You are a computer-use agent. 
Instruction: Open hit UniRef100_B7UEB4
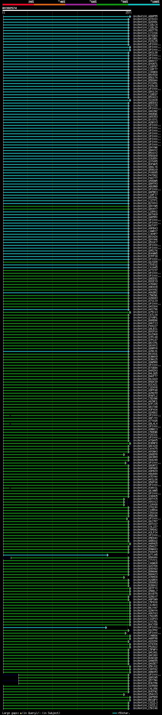pyautogui.click(x=145, y=368)
